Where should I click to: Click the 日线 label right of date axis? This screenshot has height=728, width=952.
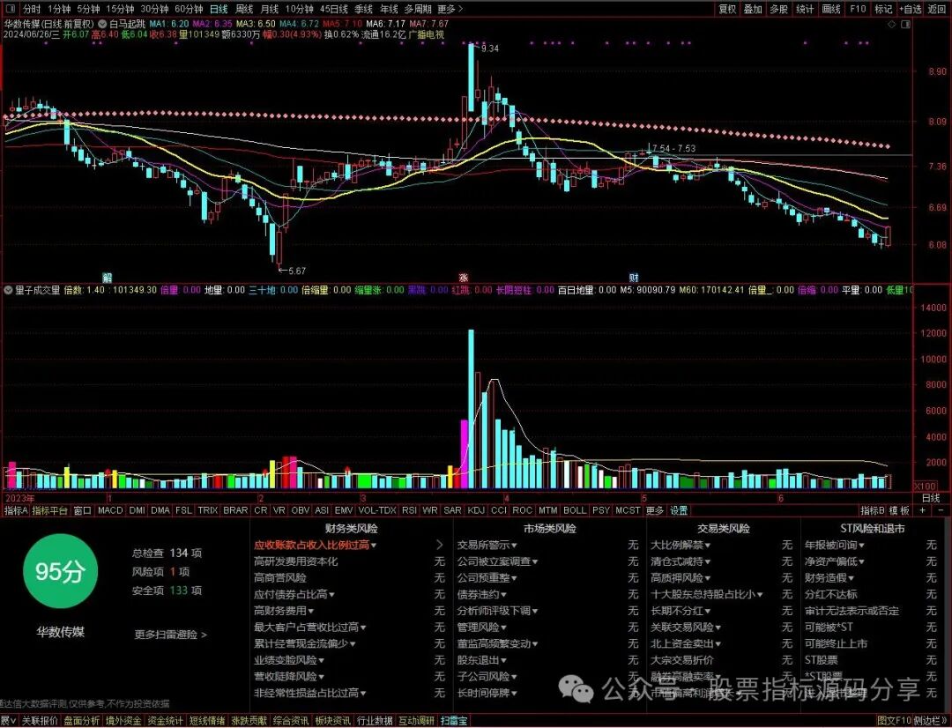[x=931, y=498]
